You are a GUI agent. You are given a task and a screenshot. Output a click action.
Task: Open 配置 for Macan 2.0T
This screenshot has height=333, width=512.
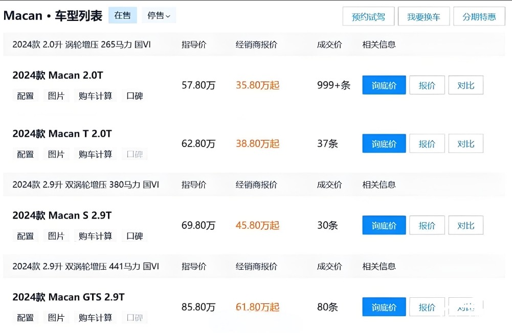click(x=26, y=96)
